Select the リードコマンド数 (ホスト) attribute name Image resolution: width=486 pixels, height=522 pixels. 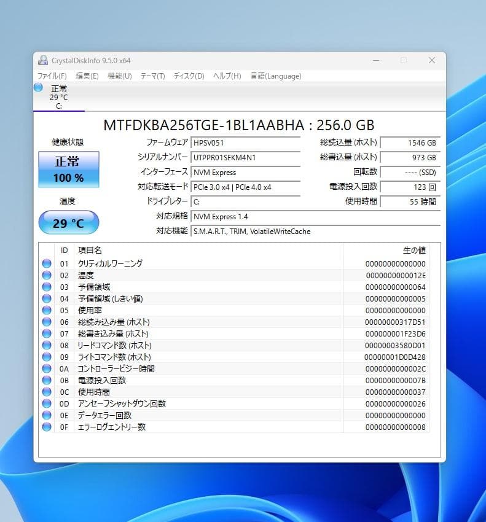[x=115, y=345]
